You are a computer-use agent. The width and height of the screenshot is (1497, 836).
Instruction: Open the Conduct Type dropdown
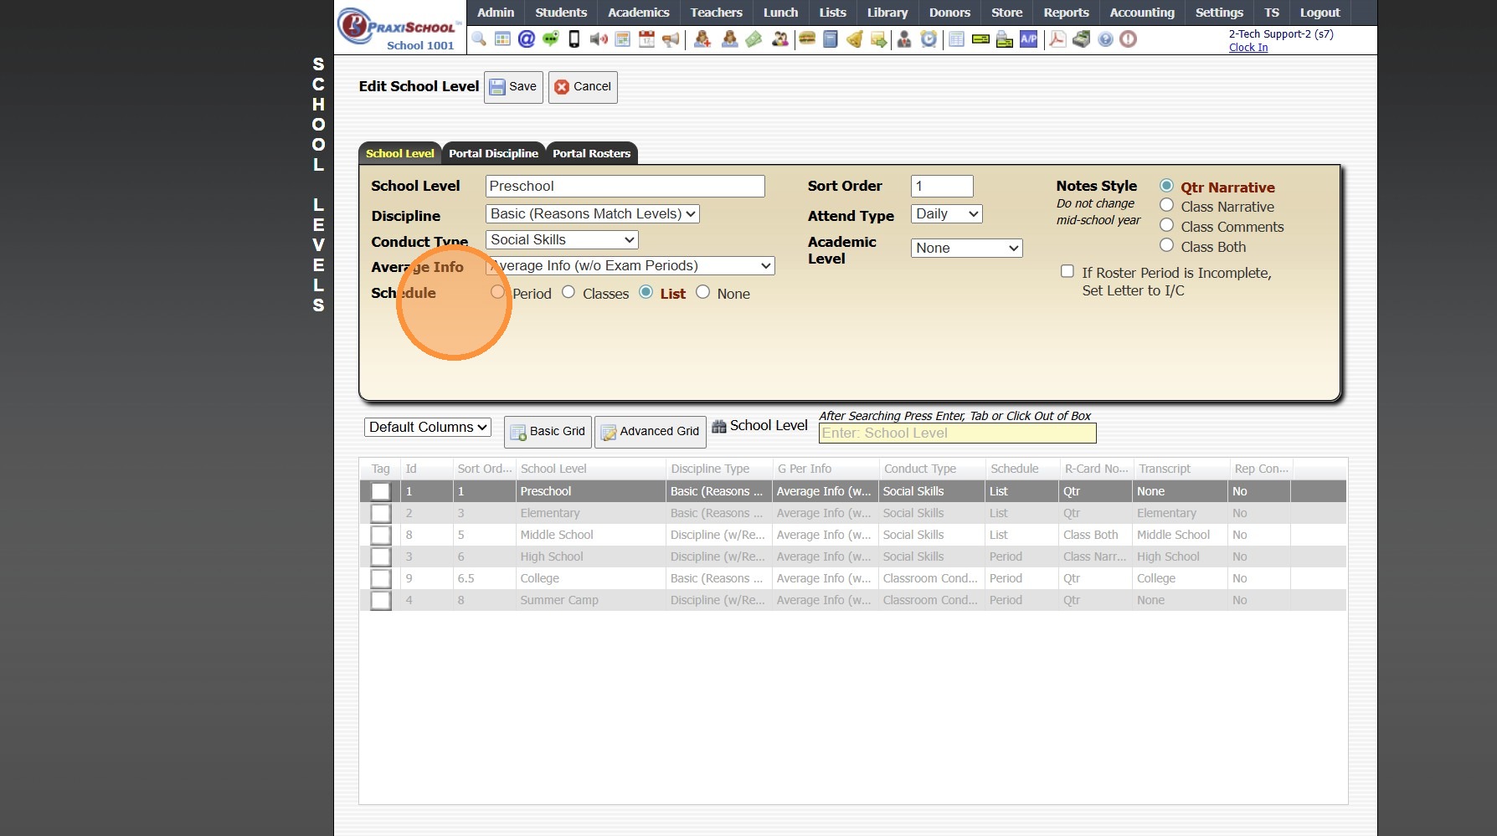point(562,240)
